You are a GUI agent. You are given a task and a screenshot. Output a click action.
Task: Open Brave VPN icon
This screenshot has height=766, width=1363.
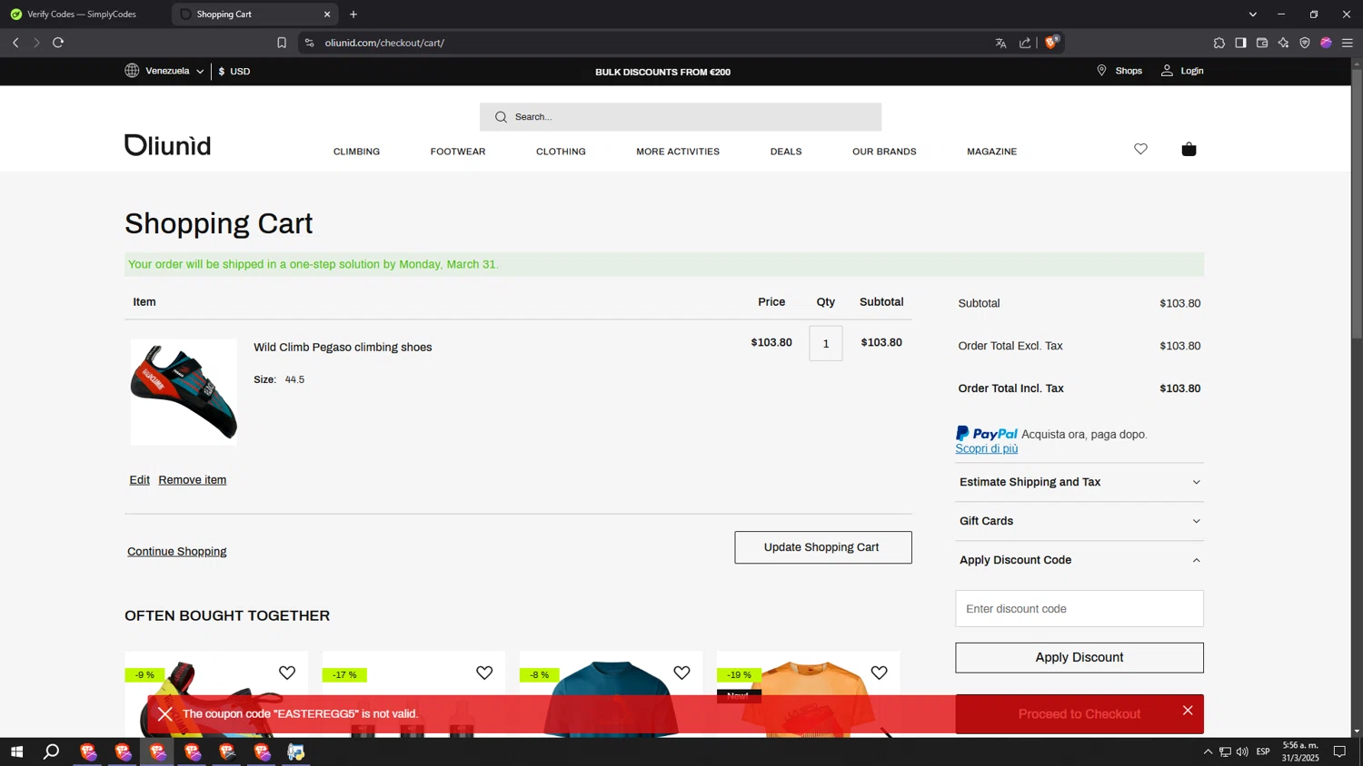[1305, 43]
